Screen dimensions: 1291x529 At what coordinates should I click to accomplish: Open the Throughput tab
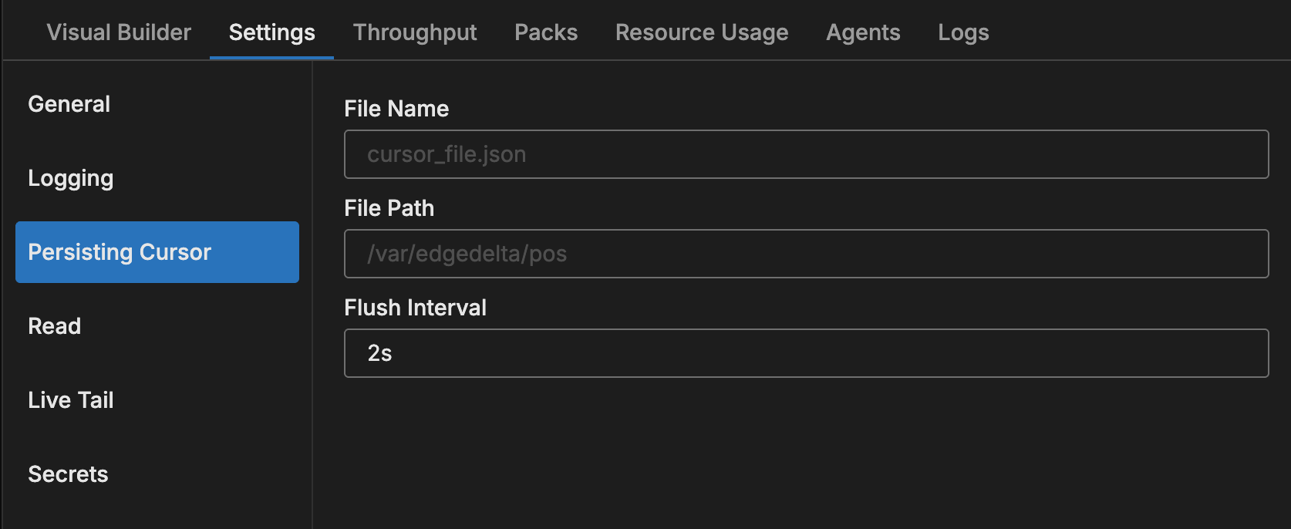(415, 32)
